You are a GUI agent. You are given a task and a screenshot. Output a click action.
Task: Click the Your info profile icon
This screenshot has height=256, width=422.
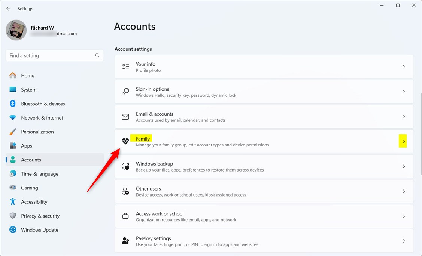pyautogui.click(x=125, y=67)
